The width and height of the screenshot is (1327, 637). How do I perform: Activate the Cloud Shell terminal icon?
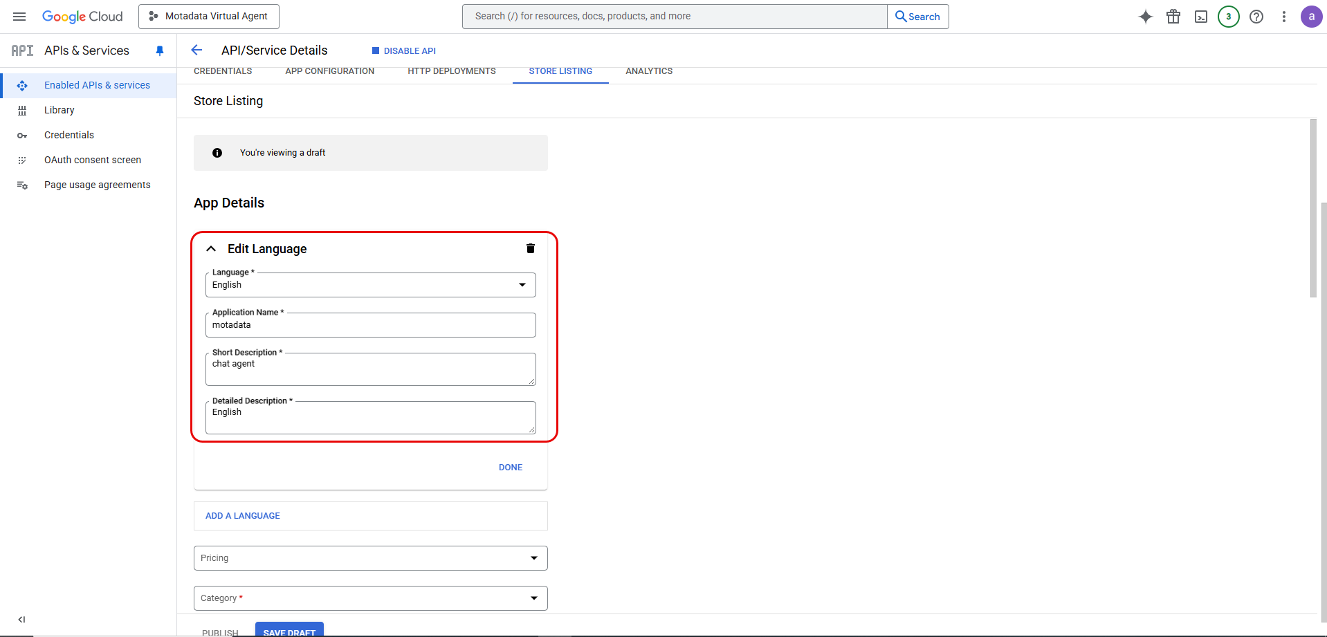[1200, 16]
